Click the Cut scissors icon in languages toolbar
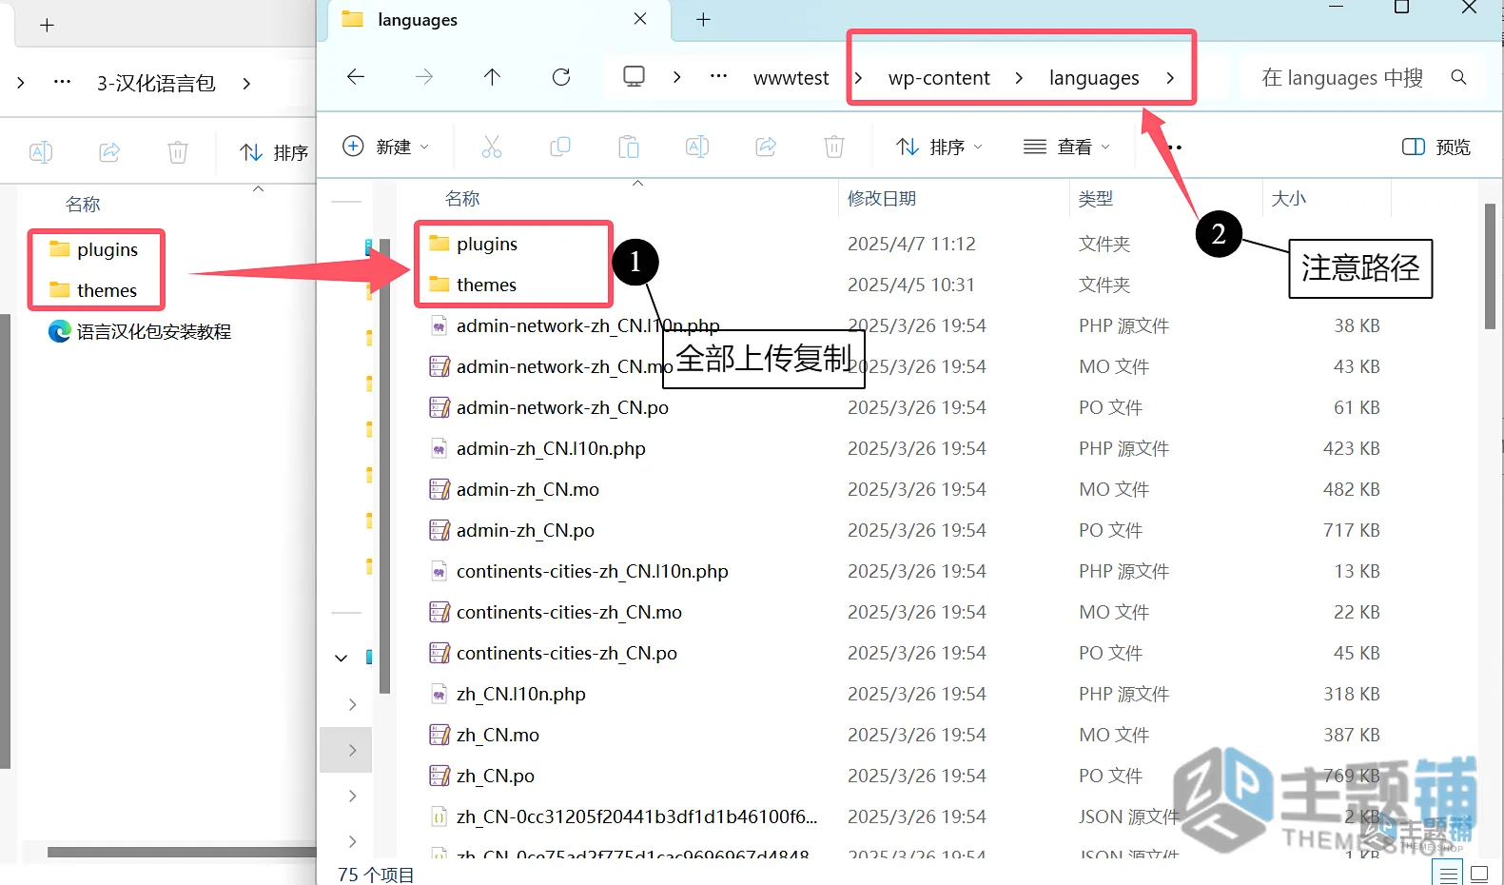 tap(491, 147)
